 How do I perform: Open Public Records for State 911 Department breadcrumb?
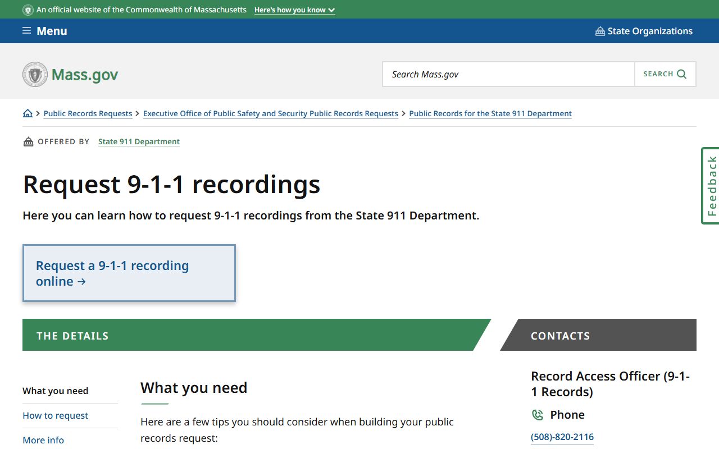coord(490,113)
